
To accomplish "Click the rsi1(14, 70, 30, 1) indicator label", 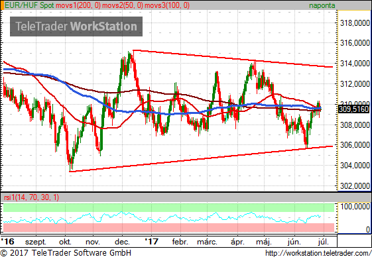I will tap(32, 197).
